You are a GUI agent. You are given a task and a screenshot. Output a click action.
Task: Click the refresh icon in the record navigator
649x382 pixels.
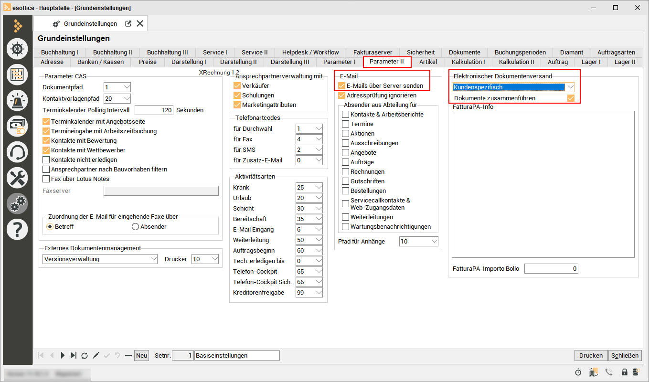click(85, 356)
